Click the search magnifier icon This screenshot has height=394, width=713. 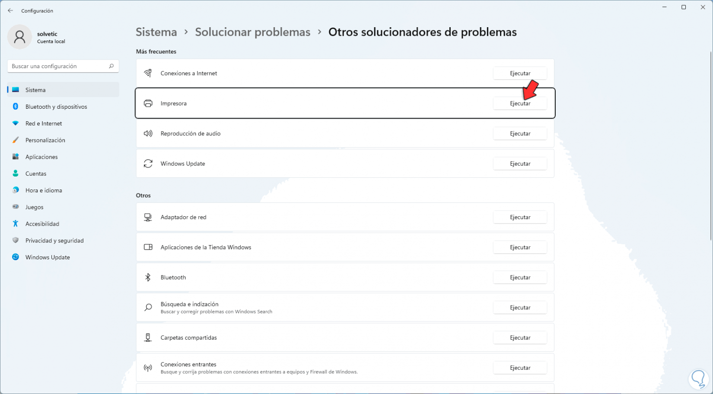[111, 66]
